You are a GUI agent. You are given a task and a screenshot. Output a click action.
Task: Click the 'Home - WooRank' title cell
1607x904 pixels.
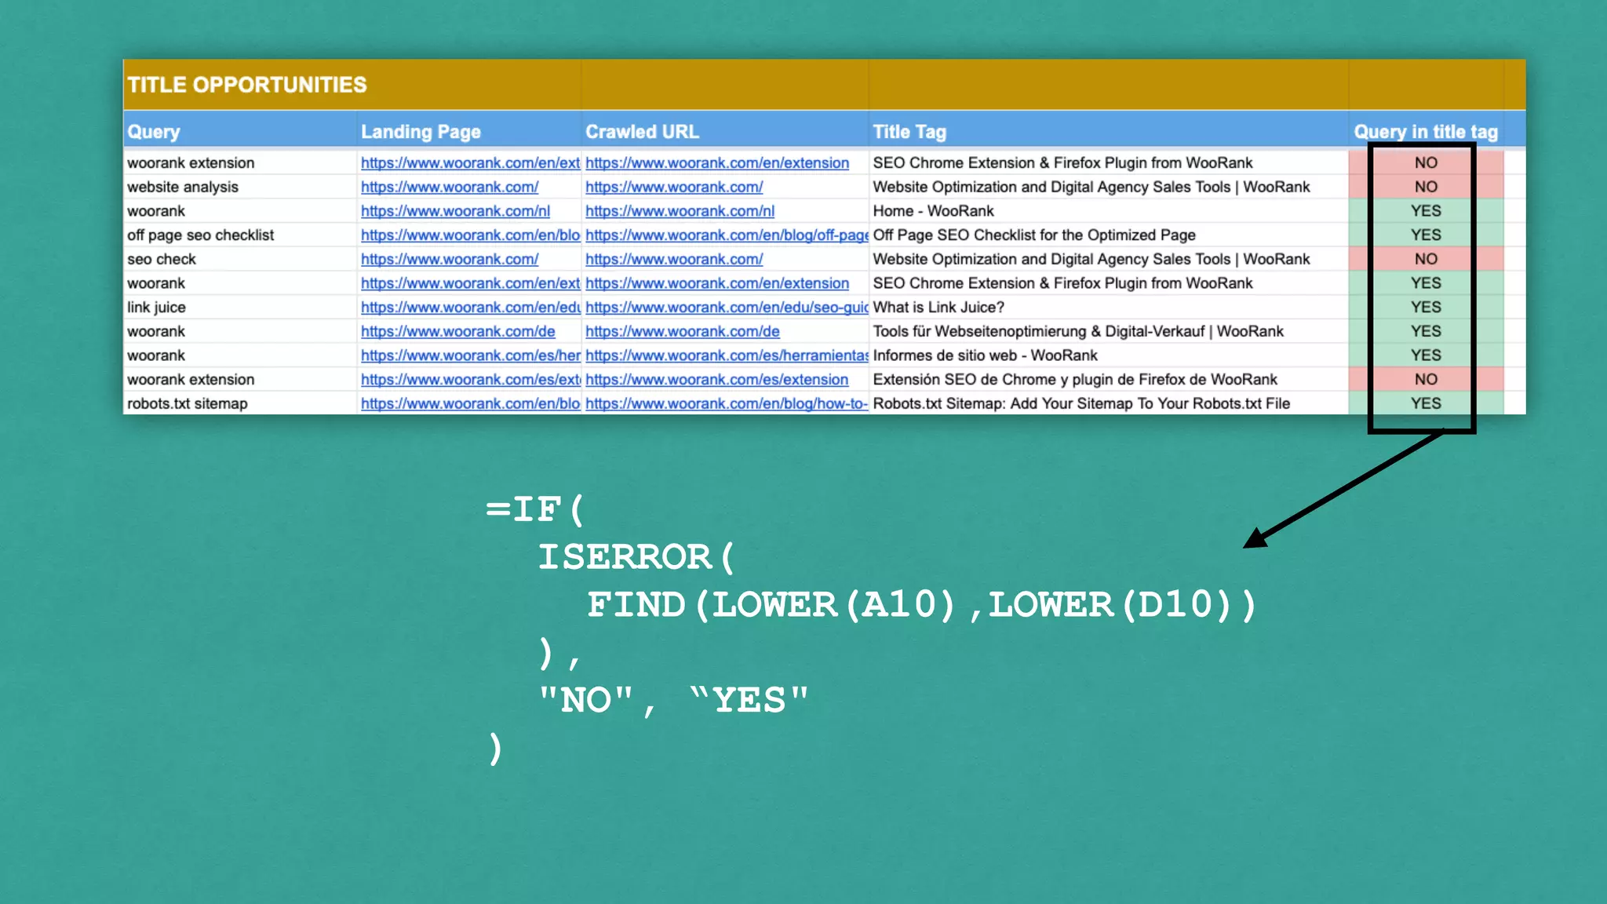[x=1109, y=211]
